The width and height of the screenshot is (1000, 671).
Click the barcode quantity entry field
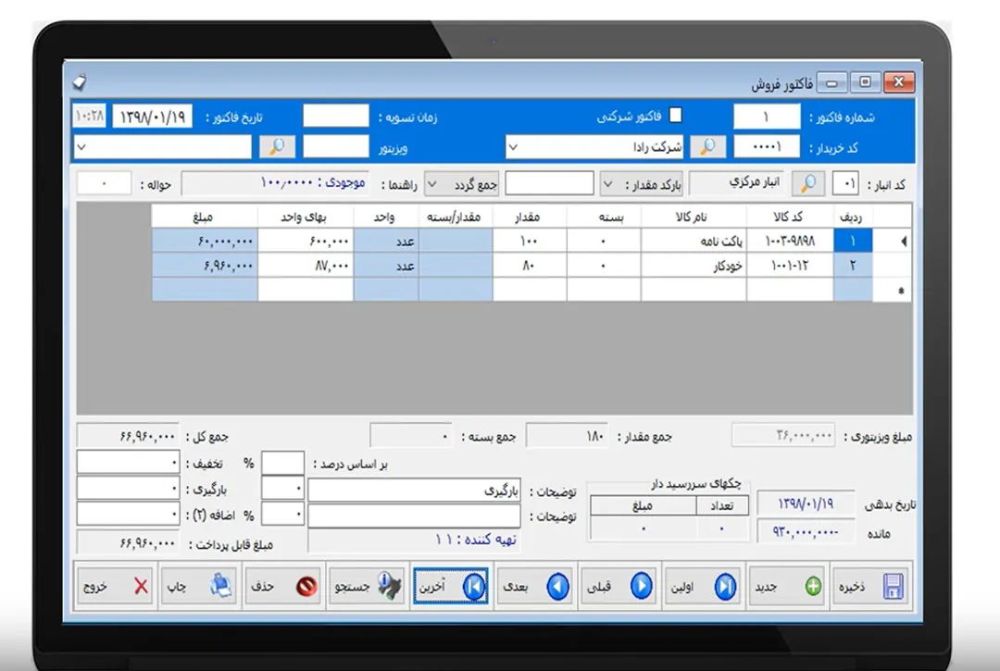coord(549,183)
